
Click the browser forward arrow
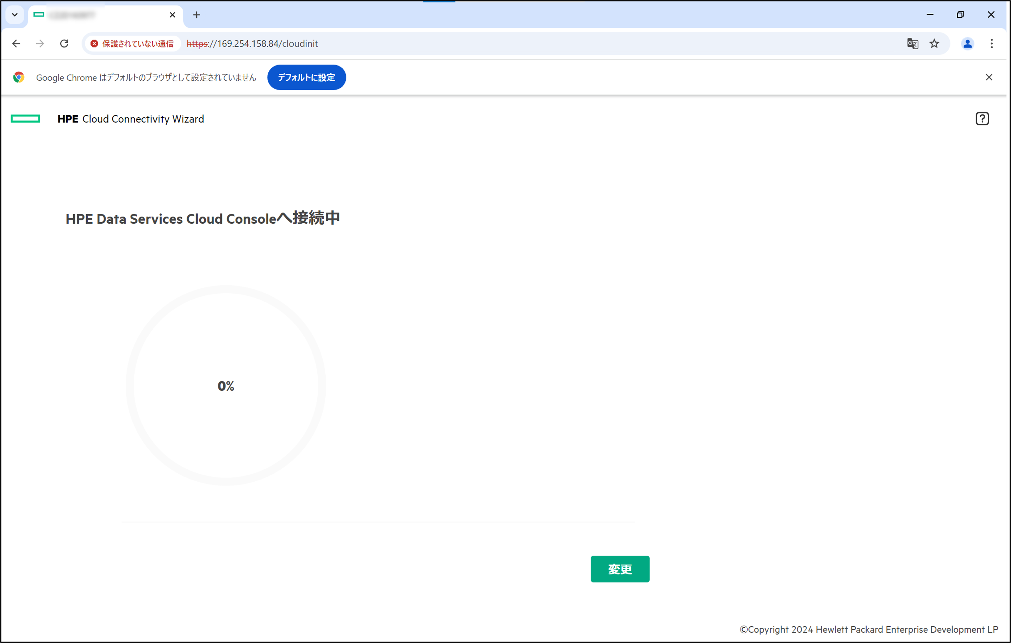(40, 44)
